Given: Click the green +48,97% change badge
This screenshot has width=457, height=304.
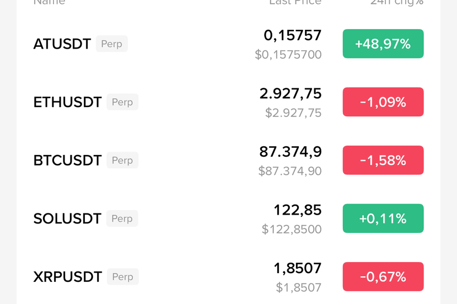Looking at the screenshot, I should click(x=383, y=44).
